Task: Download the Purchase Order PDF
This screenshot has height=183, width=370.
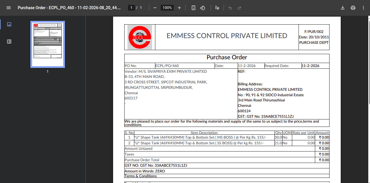Action: pyautogui.click(x=342, y=8)
